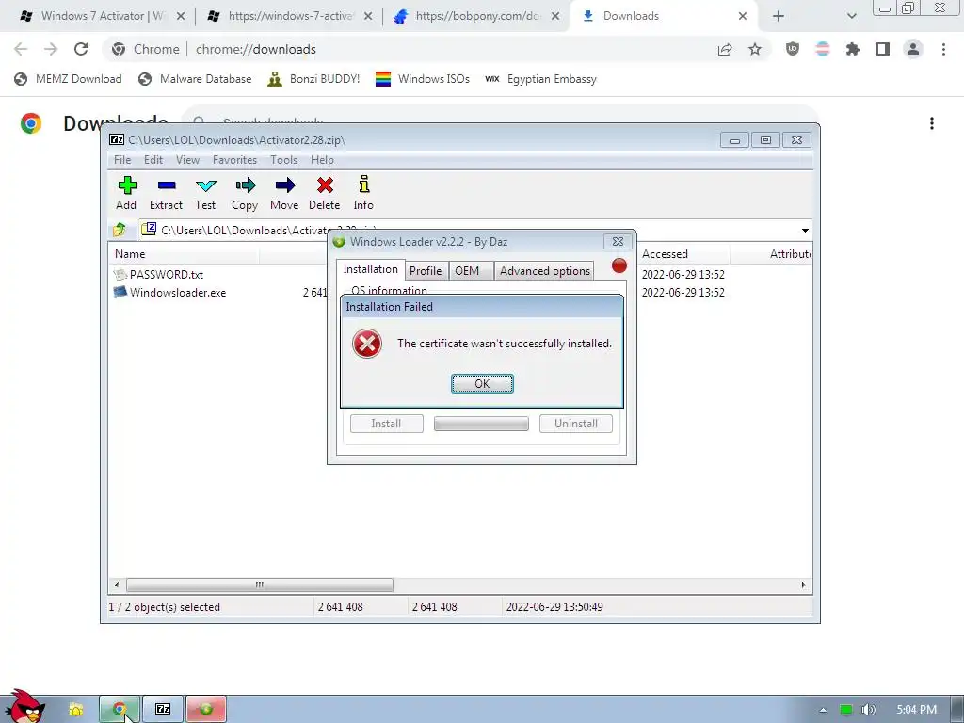This screenshot has height=723, width=964.
Task: Open the View menu in 7-Zip
Action: point(187,160)
